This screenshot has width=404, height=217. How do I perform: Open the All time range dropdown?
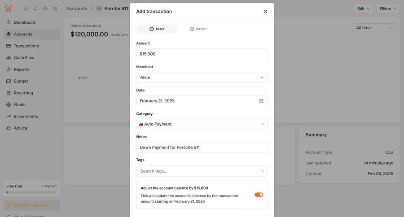(x=374, y=28)
